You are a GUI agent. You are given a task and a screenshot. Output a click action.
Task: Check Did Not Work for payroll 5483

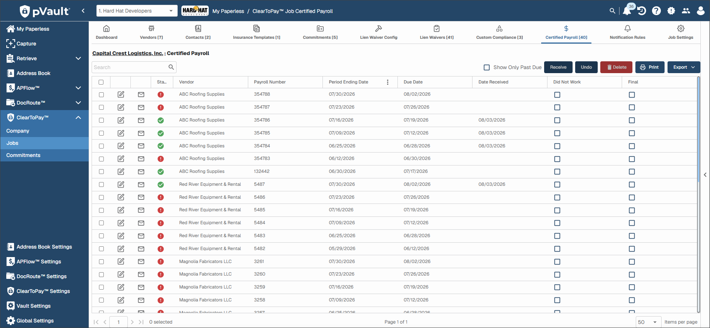[x=557, y=236]
